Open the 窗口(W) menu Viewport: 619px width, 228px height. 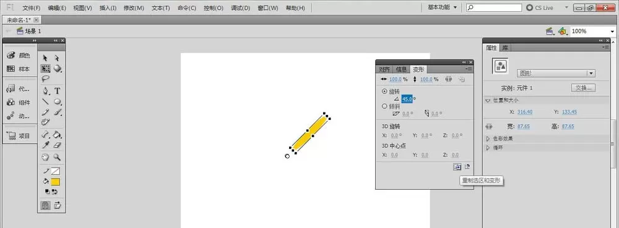pos(267,8)
